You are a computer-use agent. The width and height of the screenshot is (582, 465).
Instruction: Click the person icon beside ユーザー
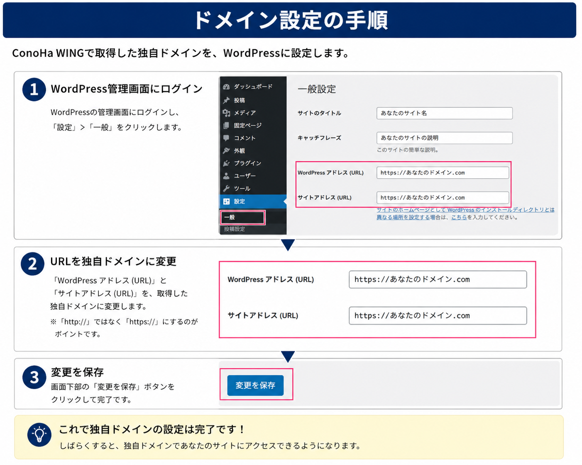pyautogui.click(x=226, y=176)
